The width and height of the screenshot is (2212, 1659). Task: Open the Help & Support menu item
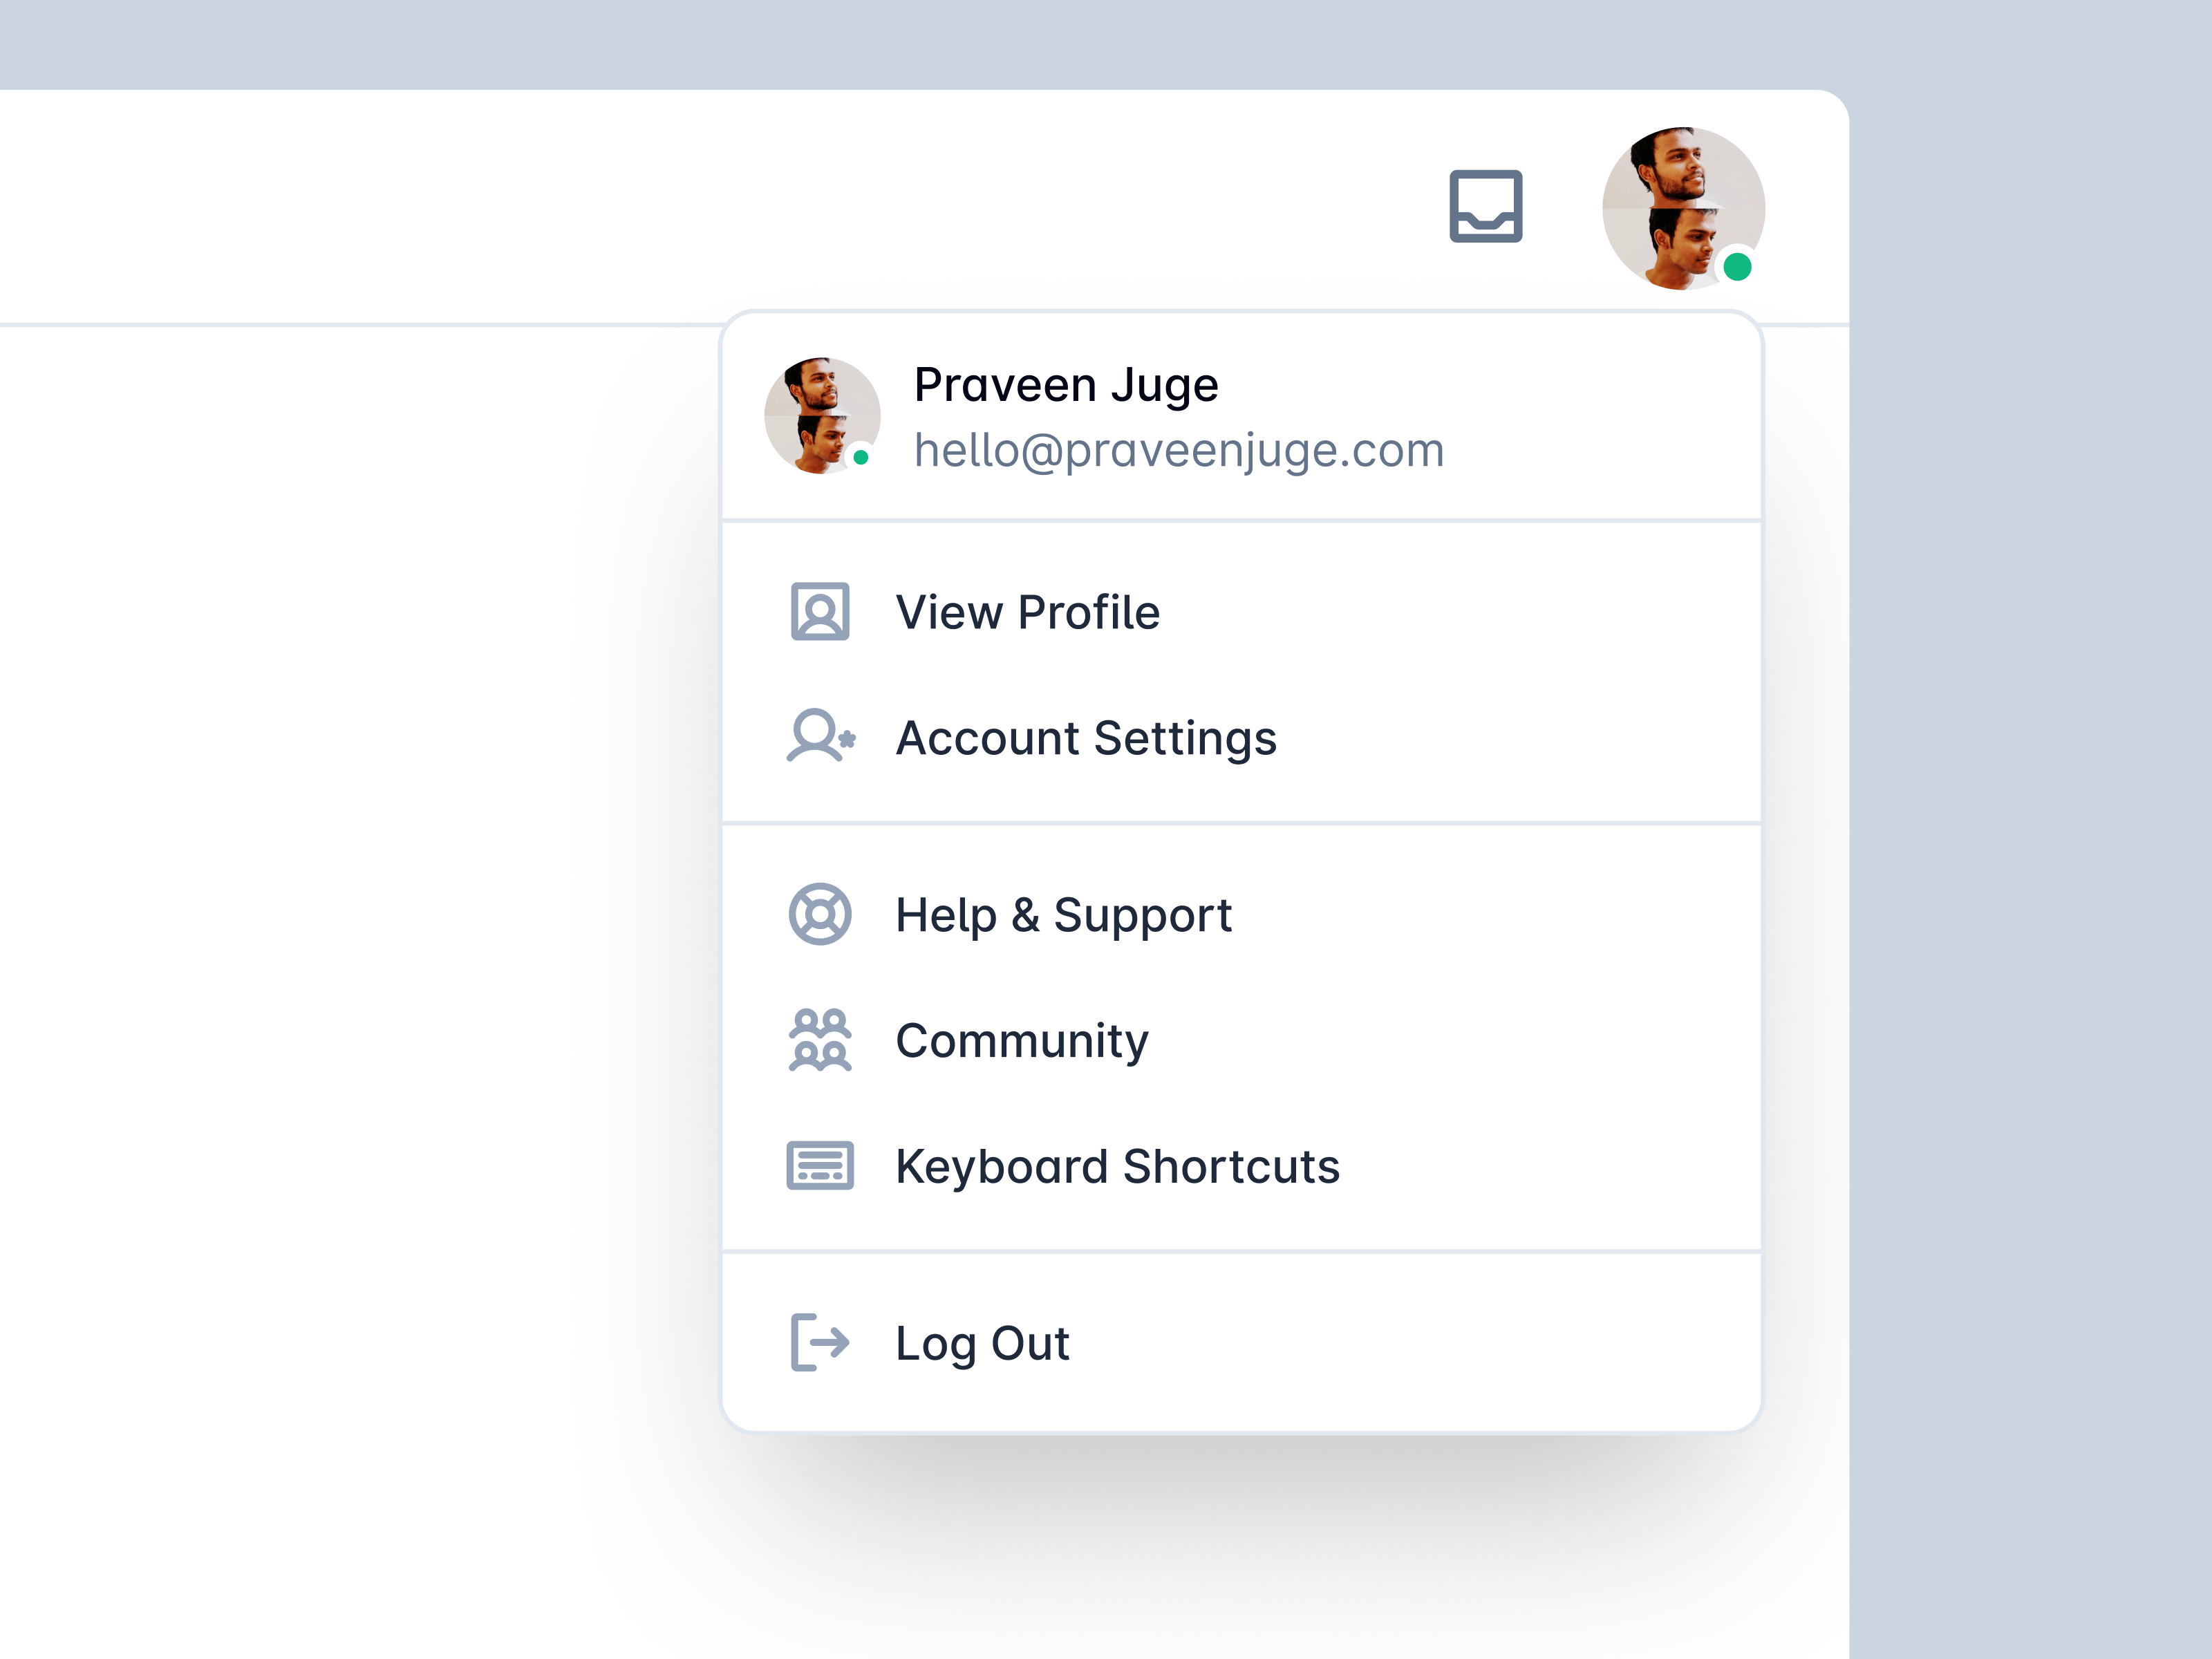coord(1241,915)
